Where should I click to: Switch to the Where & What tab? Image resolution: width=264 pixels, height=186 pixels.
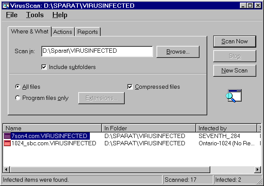(30, 31)
